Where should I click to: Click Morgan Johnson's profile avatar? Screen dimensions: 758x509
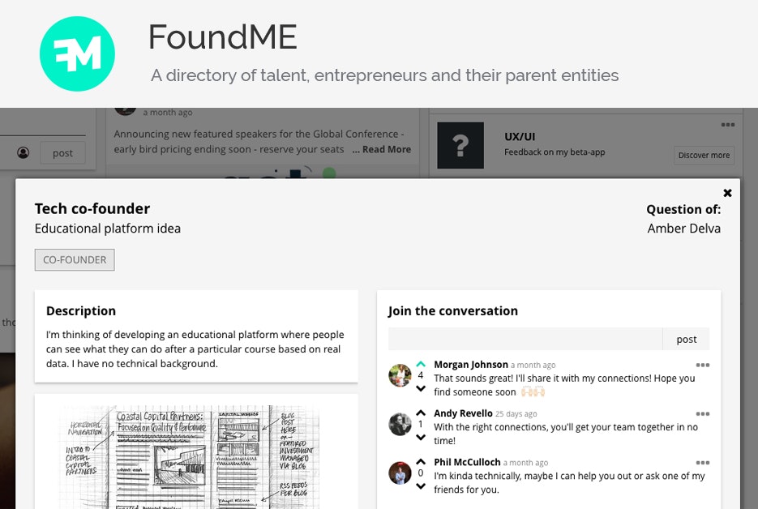[400, 374]
